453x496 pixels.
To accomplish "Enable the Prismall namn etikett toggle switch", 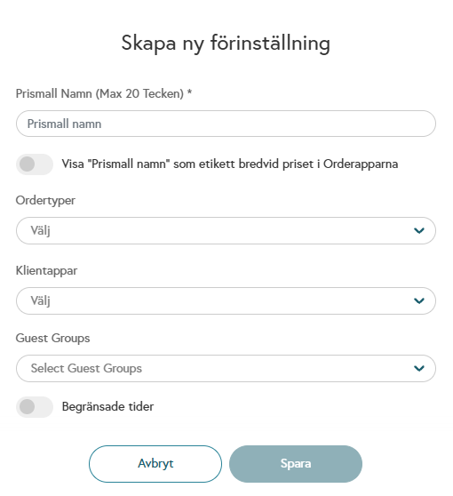I will click(x=35, y=164).
